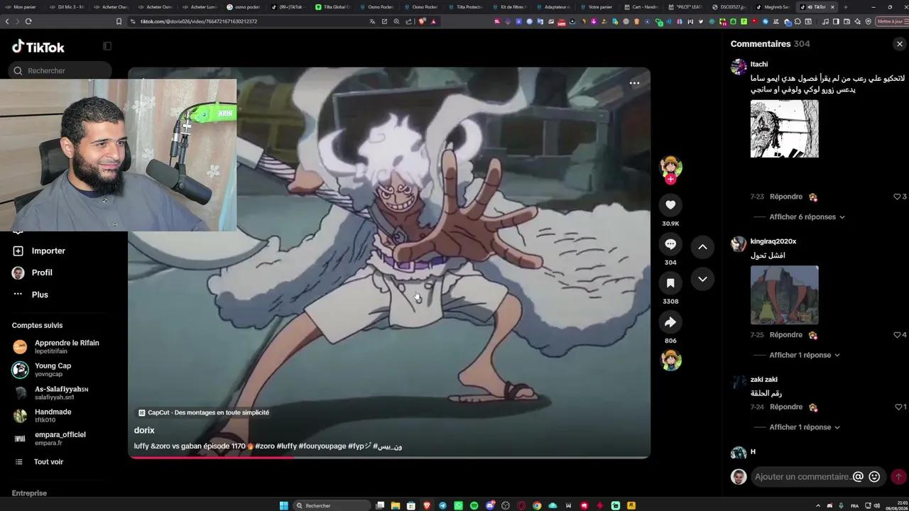Open Itachi's profile from the username
Viewport: 909px width, 511px height.
coord(759,65)
